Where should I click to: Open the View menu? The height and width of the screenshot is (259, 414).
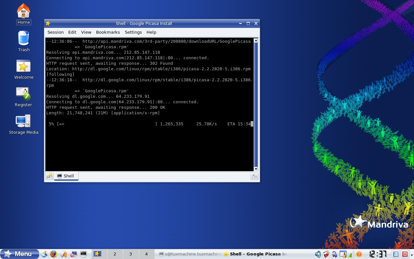click(86, 32)
